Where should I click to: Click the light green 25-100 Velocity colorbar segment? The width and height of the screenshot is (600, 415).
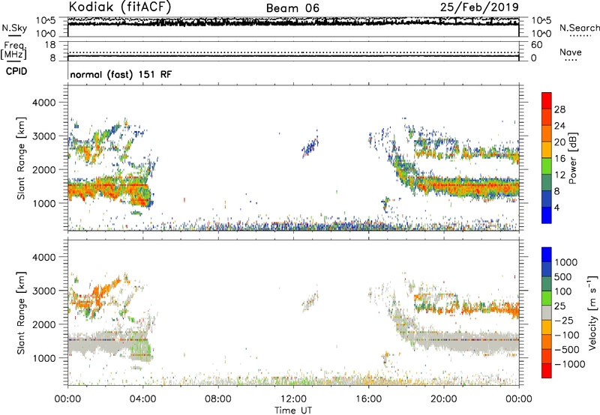click(547, 298)
